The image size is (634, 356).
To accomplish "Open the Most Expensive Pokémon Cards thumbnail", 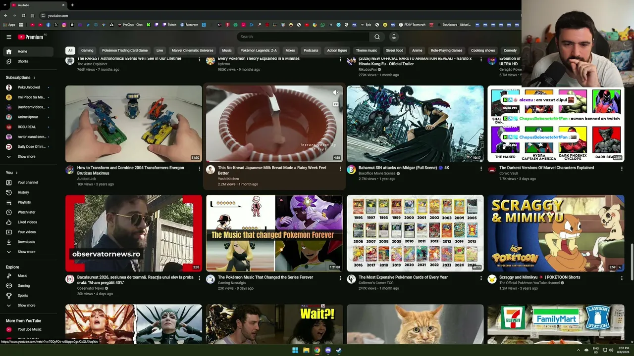I will (415, 233).
